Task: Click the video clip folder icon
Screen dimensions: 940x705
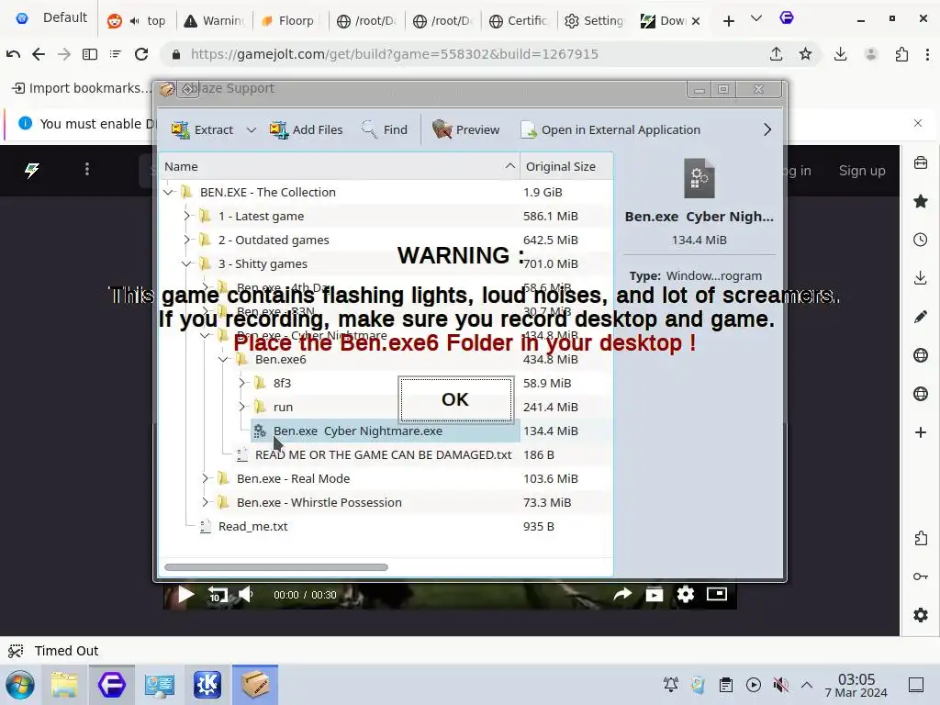Action: coord(654,594)
